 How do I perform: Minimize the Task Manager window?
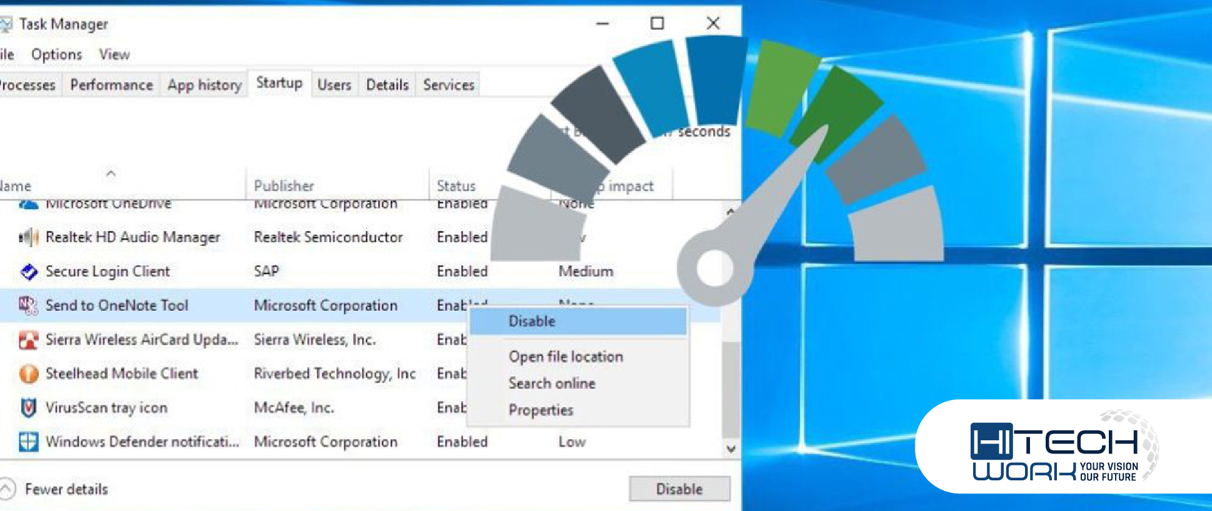(x=603, y=24)
